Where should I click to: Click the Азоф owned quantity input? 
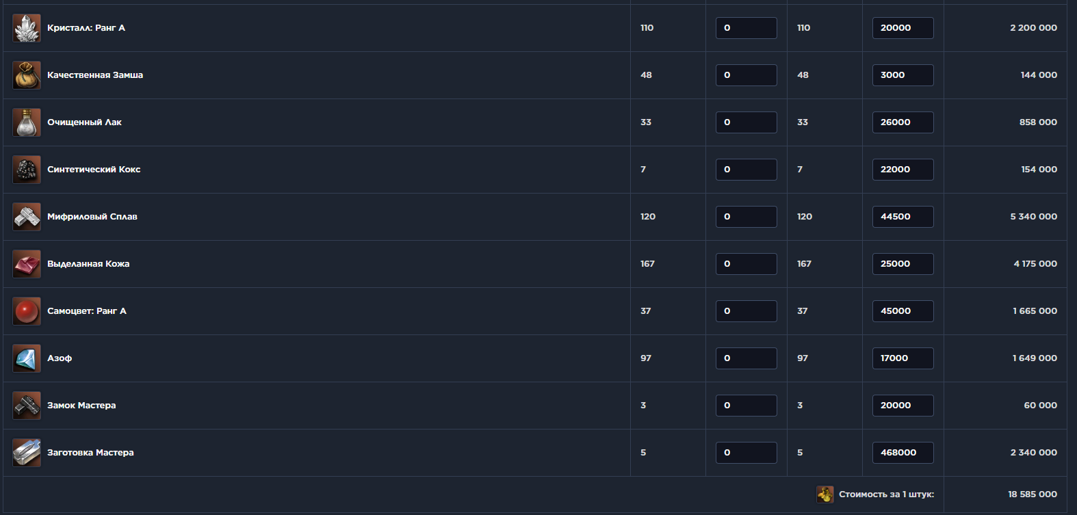coord(746,358)
